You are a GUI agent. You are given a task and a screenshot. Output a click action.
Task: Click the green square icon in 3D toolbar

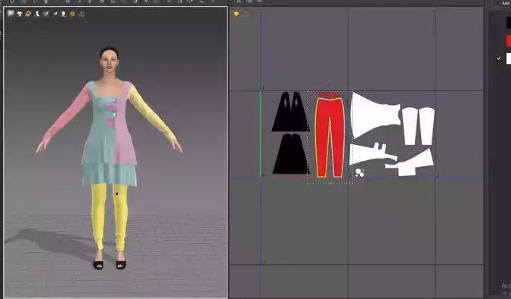tap(46, 14)
